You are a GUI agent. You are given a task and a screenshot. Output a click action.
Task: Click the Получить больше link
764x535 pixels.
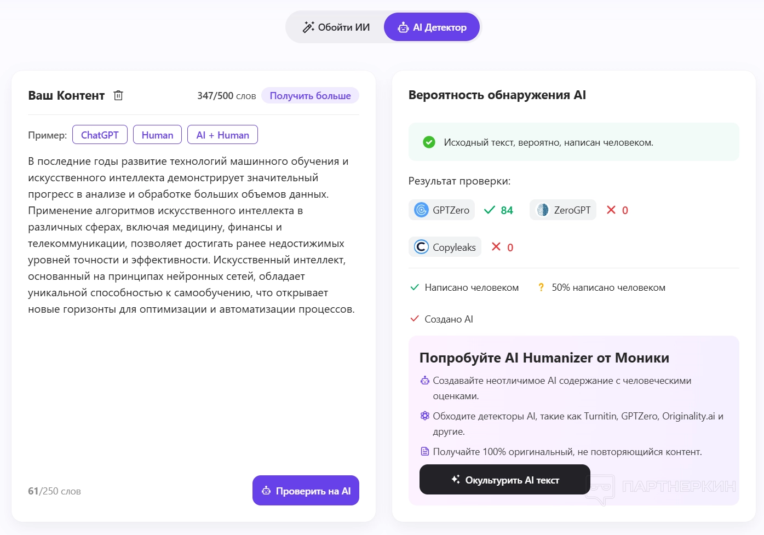point(310,96)
